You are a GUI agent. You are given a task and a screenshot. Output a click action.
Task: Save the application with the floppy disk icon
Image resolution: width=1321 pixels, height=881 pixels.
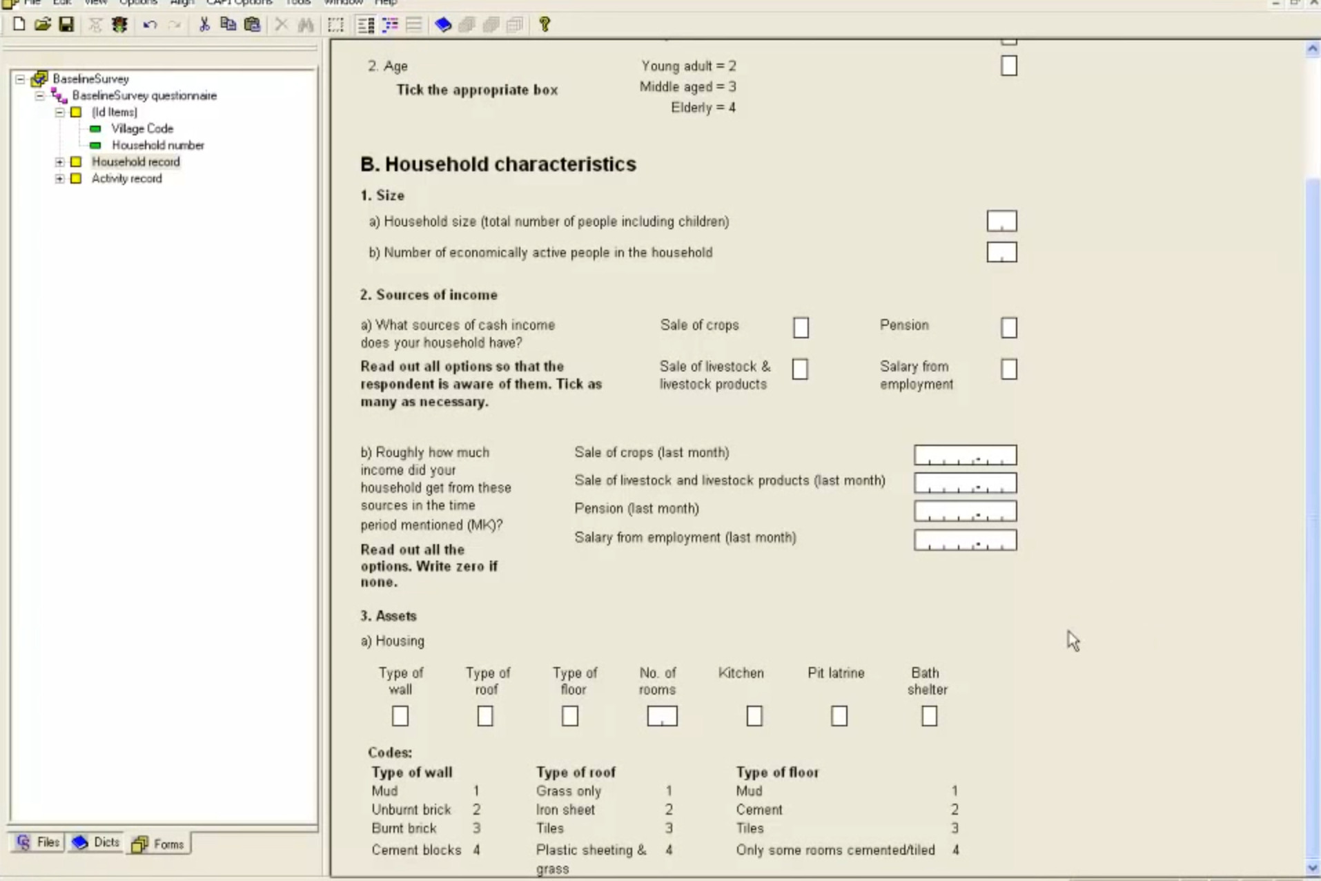[x=66, y=25]
